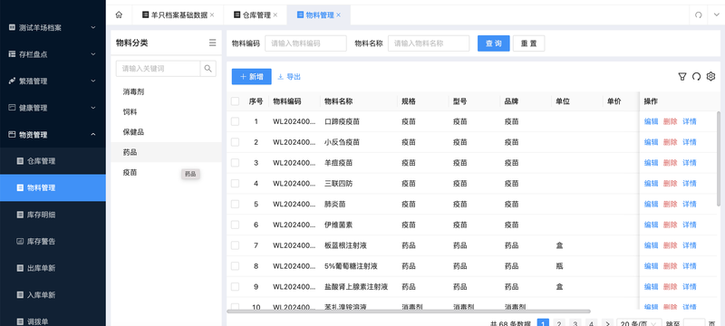Check the row for 盐酸肾上腺素注射液

[235, 287]
